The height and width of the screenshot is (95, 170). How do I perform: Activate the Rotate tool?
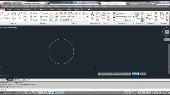[44, 13]
